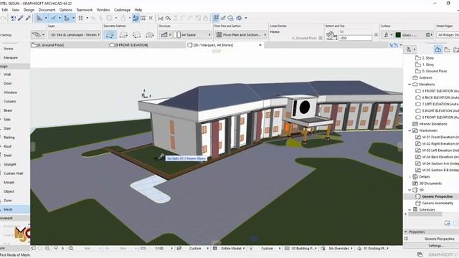Open the Options menu
This screenshot has width=459, height=258.
point(65,10)
